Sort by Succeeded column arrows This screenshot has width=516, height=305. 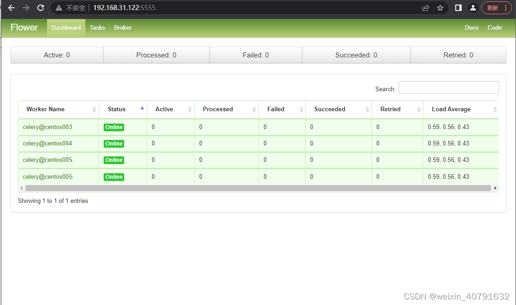click(367, 109)
